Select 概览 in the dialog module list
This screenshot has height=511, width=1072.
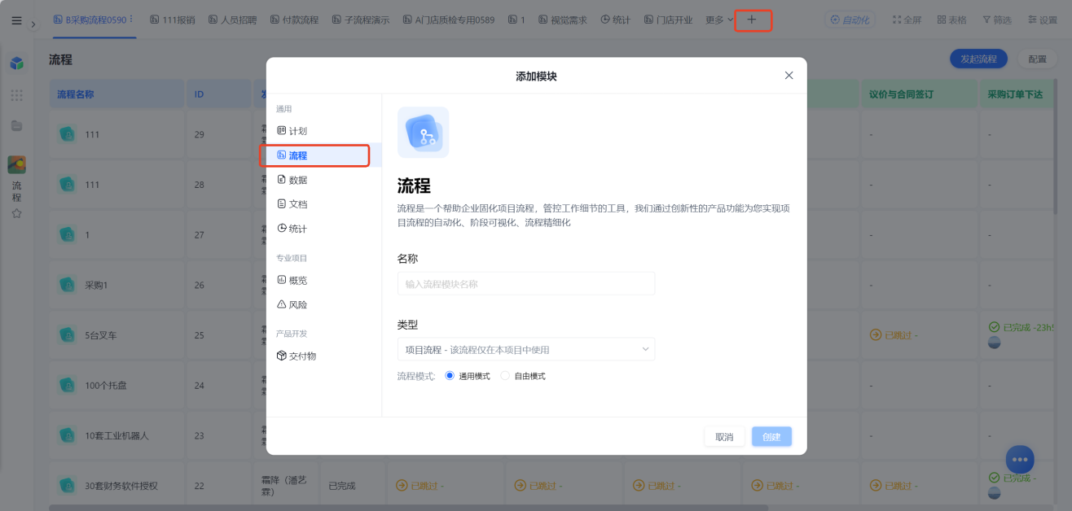[323, 280]
